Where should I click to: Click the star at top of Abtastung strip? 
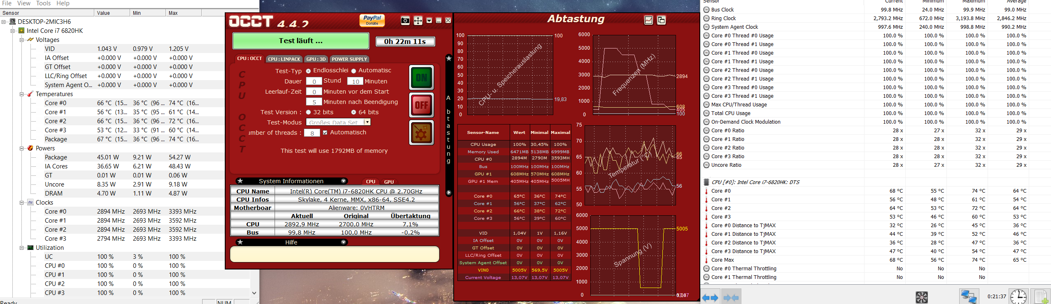(x=449, y=58)
